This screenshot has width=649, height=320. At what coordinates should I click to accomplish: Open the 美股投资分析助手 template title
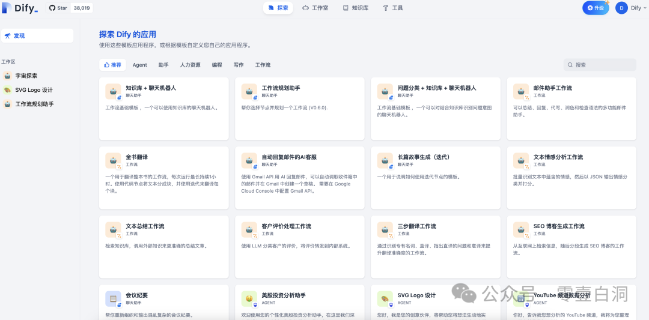point(284,295)
